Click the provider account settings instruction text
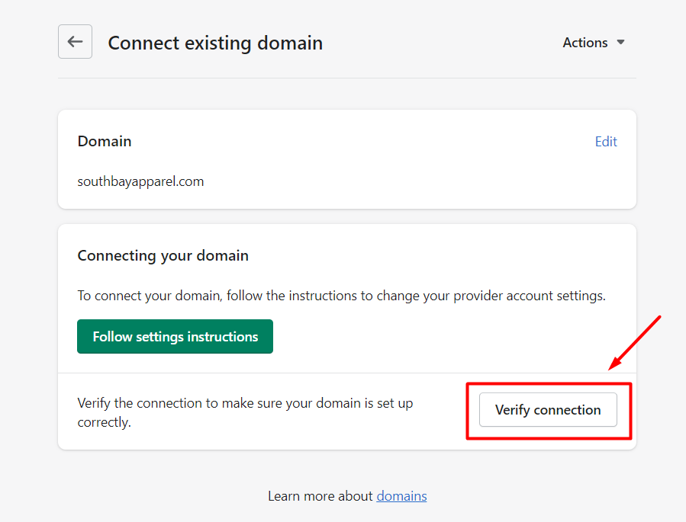The height and width of the screenshot is (522, 686). coord(341,296)
